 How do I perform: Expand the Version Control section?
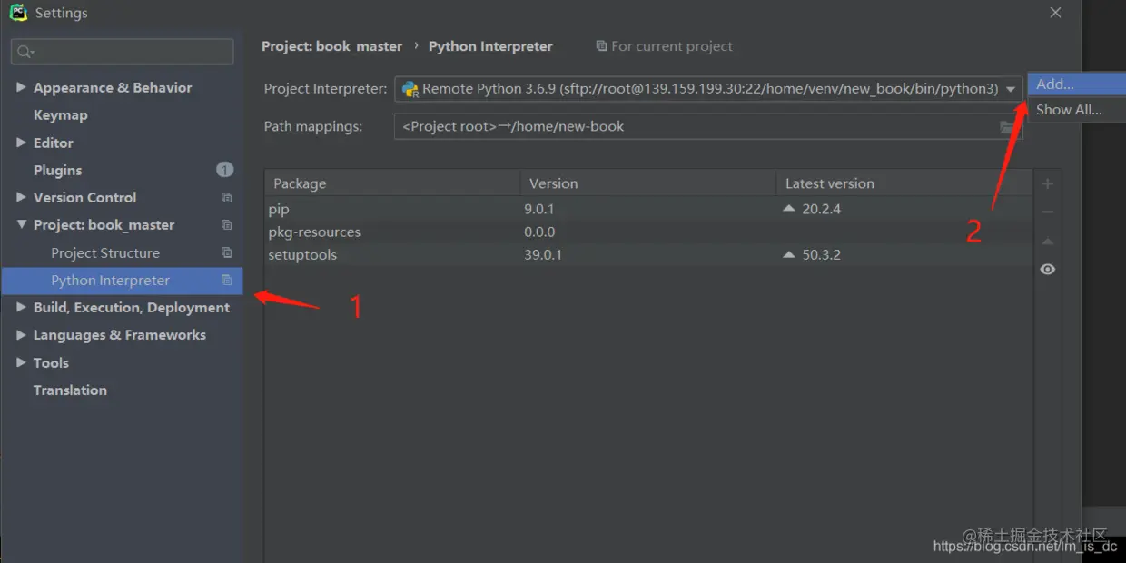pyautogui.click(x=21, y=197)
